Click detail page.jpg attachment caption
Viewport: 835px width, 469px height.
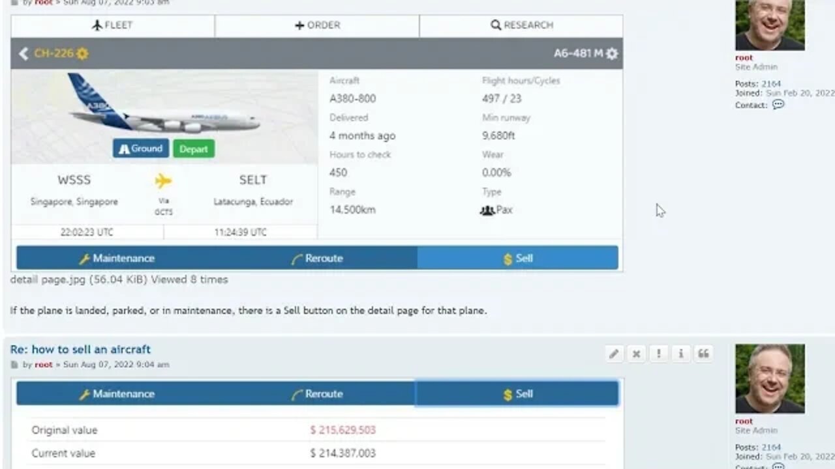119,279
